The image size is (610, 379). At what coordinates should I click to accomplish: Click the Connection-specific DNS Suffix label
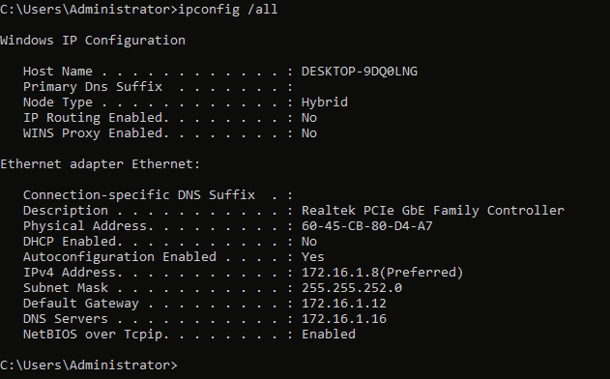[x=139, y=195]
